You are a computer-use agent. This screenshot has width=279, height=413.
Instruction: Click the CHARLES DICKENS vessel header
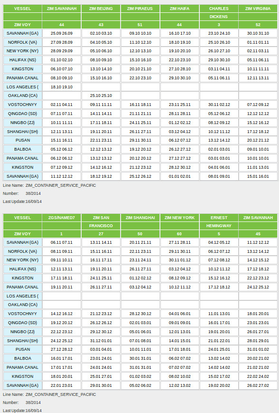(219, 13)
